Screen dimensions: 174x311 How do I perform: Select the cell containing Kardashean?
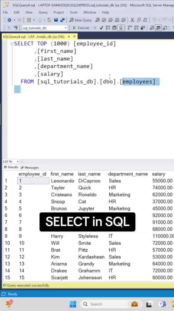pyautogui.click(x=91, y=257)
